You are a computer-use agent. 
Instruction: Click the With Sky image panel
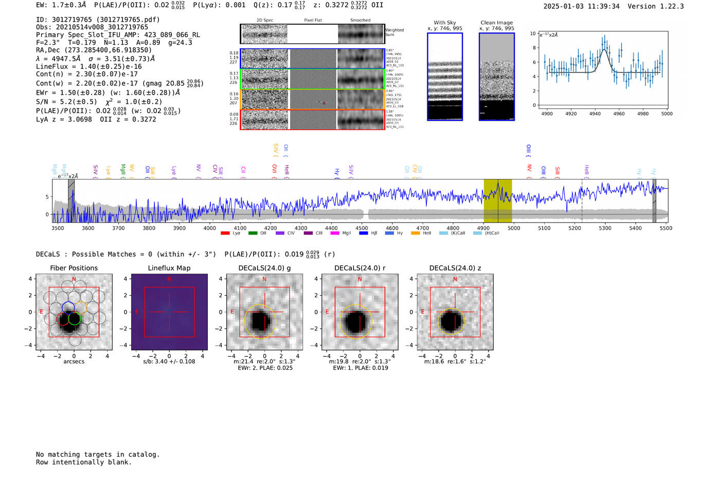tap(445, 77)
